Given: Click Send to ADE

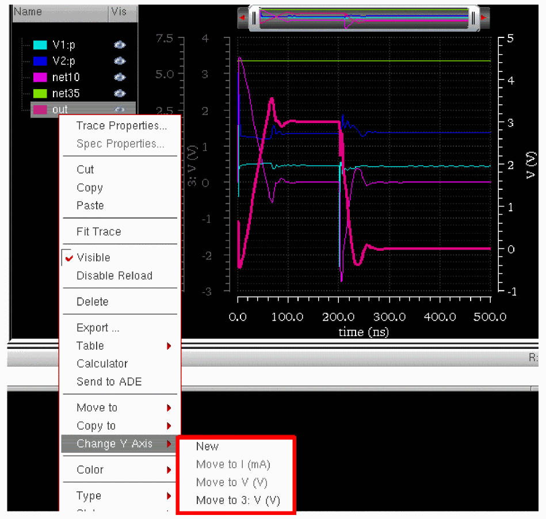Looking at the screenshot, I should (109, 382).
